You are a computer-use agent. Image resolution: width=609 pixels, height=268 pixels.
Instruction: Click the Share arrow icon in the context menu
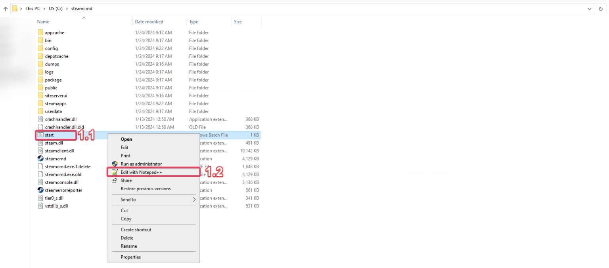point(115,180)
